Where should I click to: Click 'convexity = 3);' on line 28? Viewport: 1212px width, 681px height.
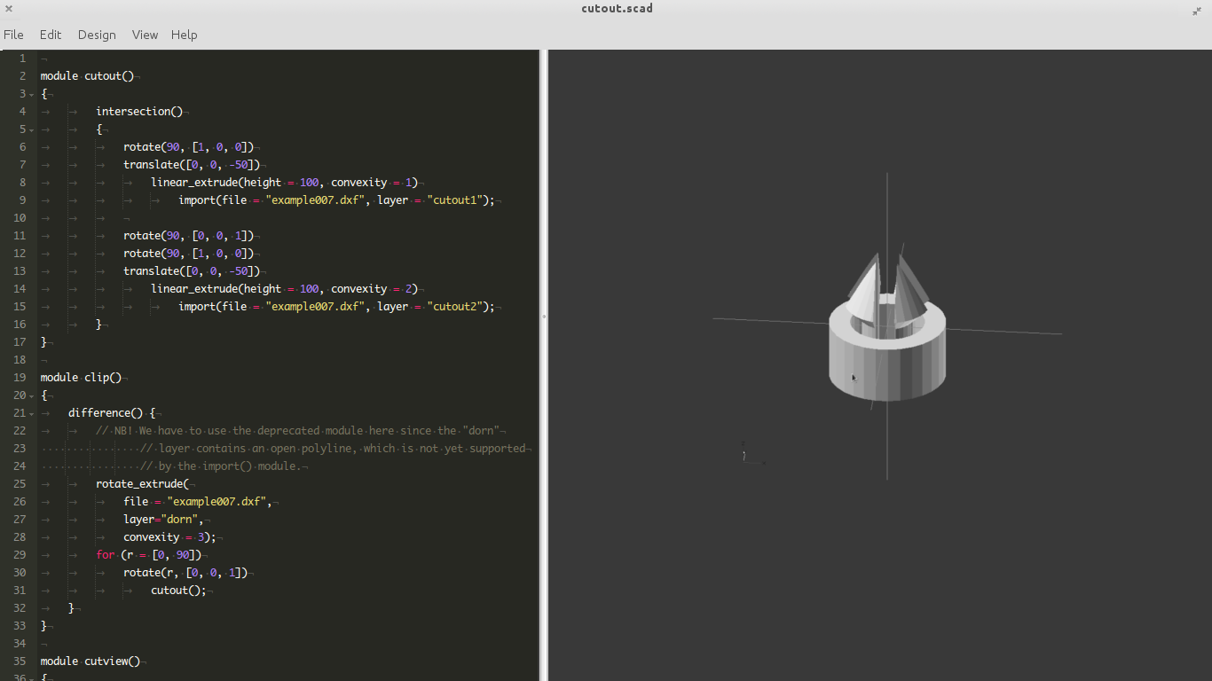pos(169,537)
